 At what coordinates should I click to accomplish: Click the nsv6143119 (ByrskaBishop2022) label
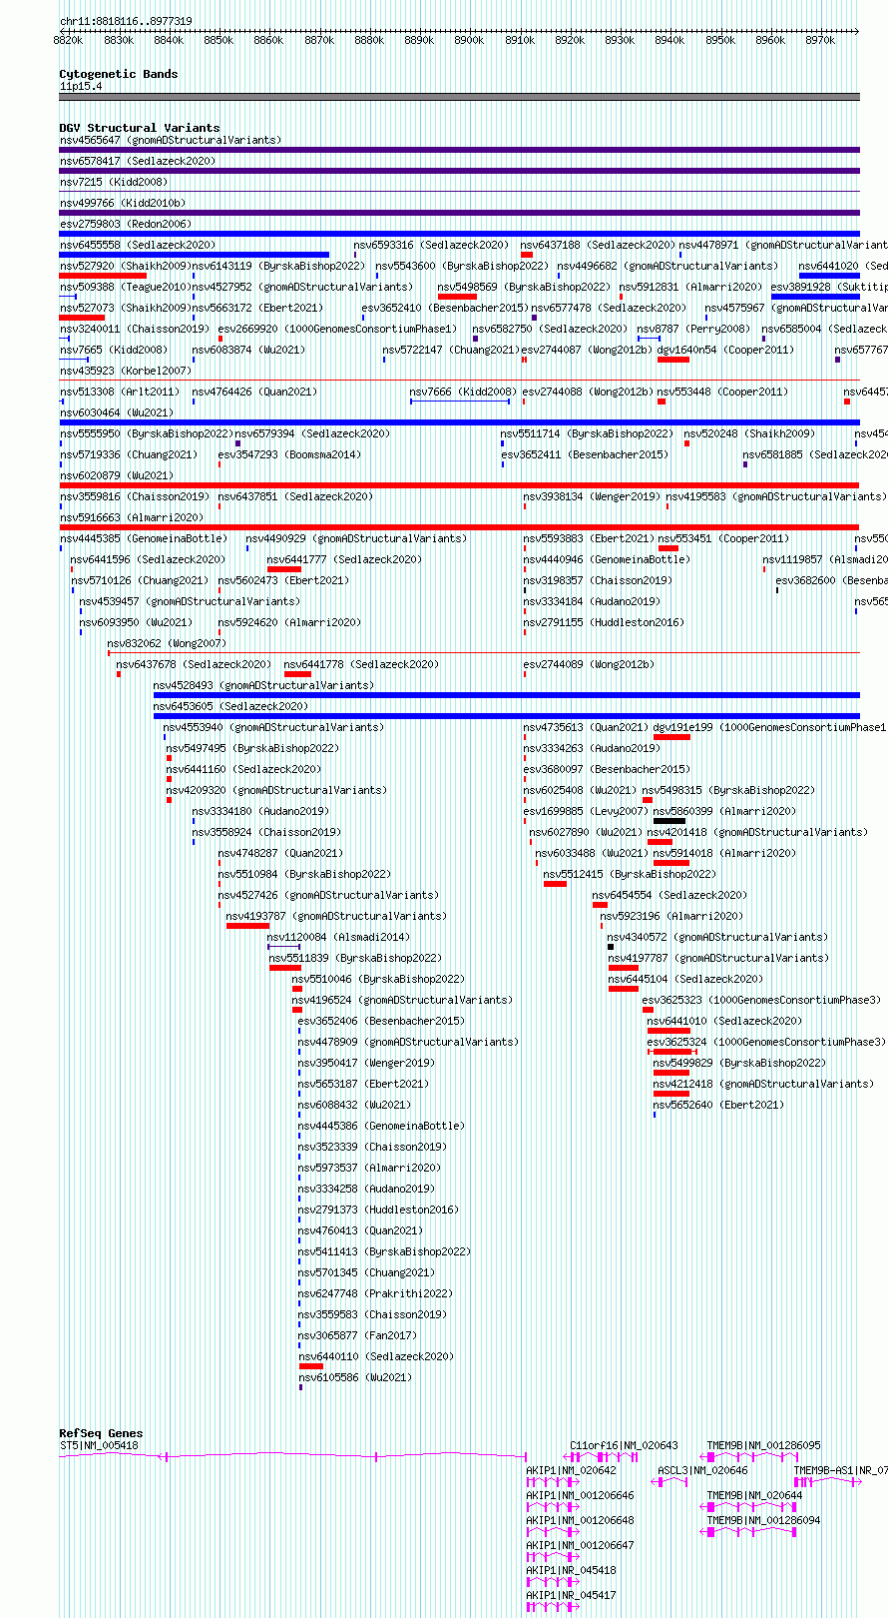coord(278,266)
